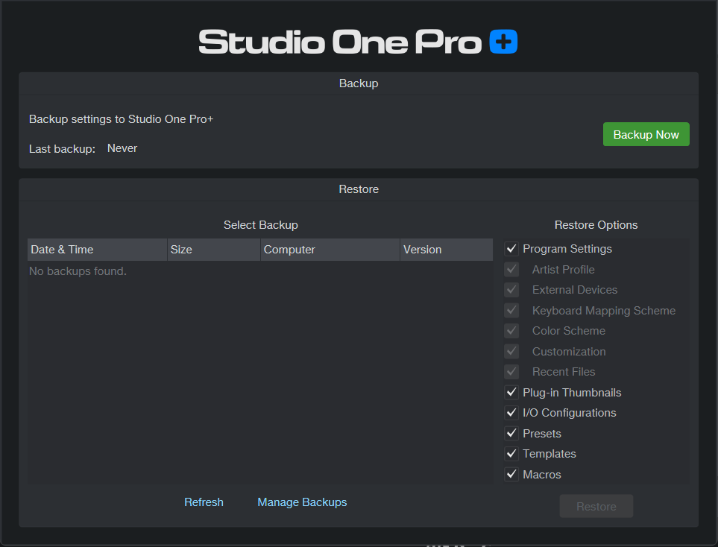
Task: Sort by the Size column header
Action: [214, 250]
